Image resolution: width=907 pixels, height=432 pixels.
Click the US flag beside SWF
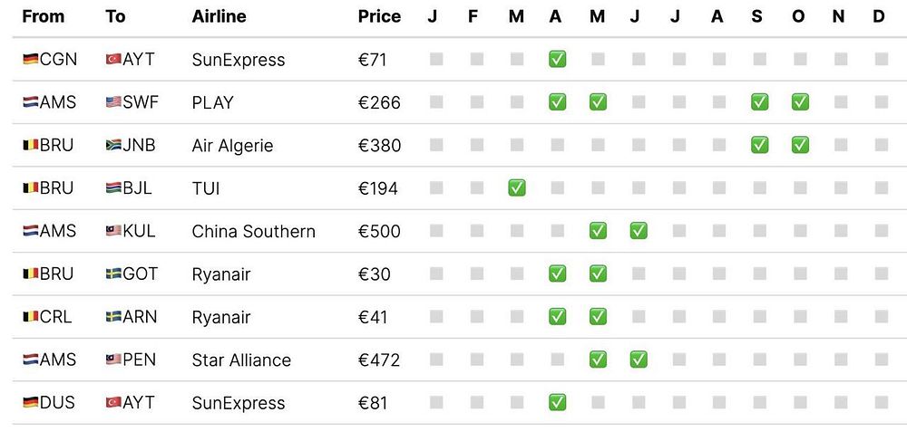[113, 102]
